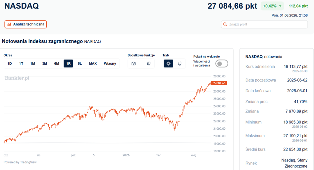This screenshot has width=314, height=170.
Task: Select the 1T period
Action: [x=21, y=64]
